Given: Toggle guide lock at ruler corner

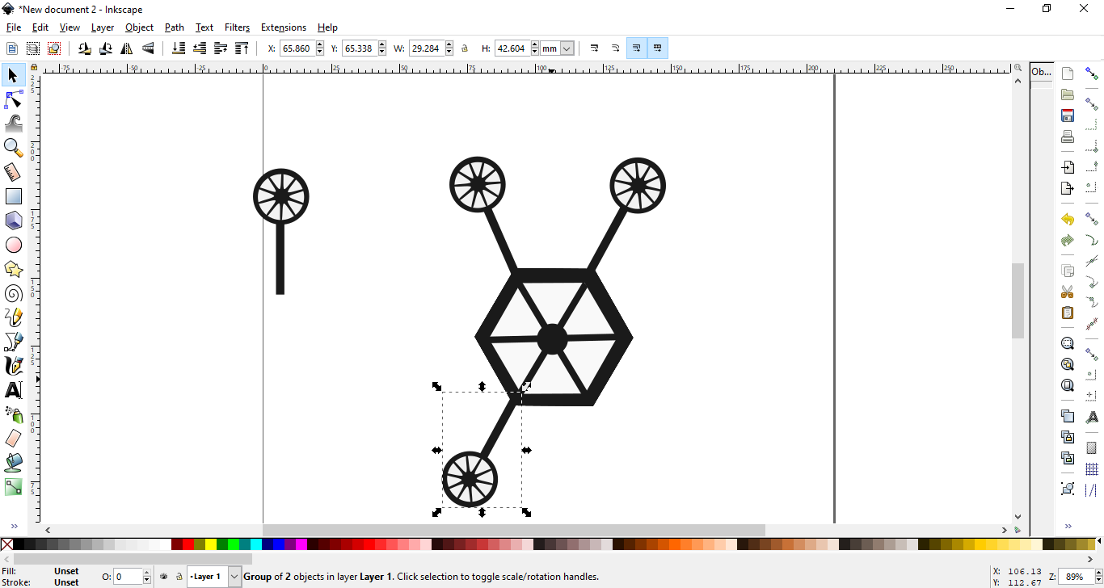Looking at the screenshot, I should click(x=34, y=68).
